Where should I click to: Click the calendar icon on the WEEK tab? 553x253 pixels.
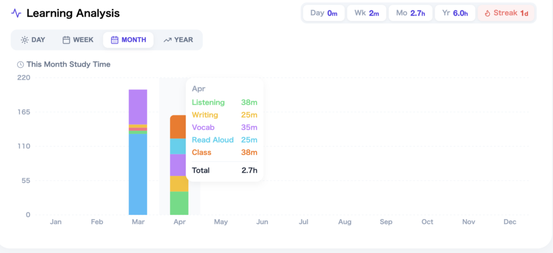(x=66, y=40)
